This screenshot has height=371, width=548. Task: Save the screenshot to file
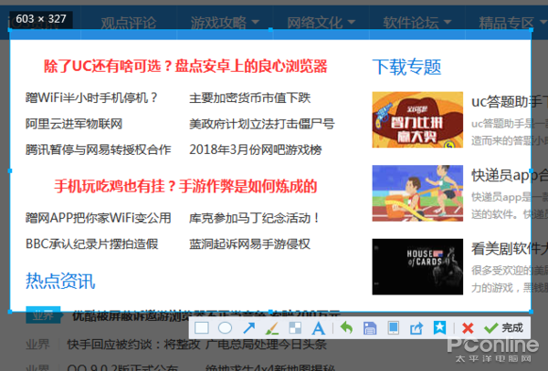pyautogui.click(x=370, y=328)
